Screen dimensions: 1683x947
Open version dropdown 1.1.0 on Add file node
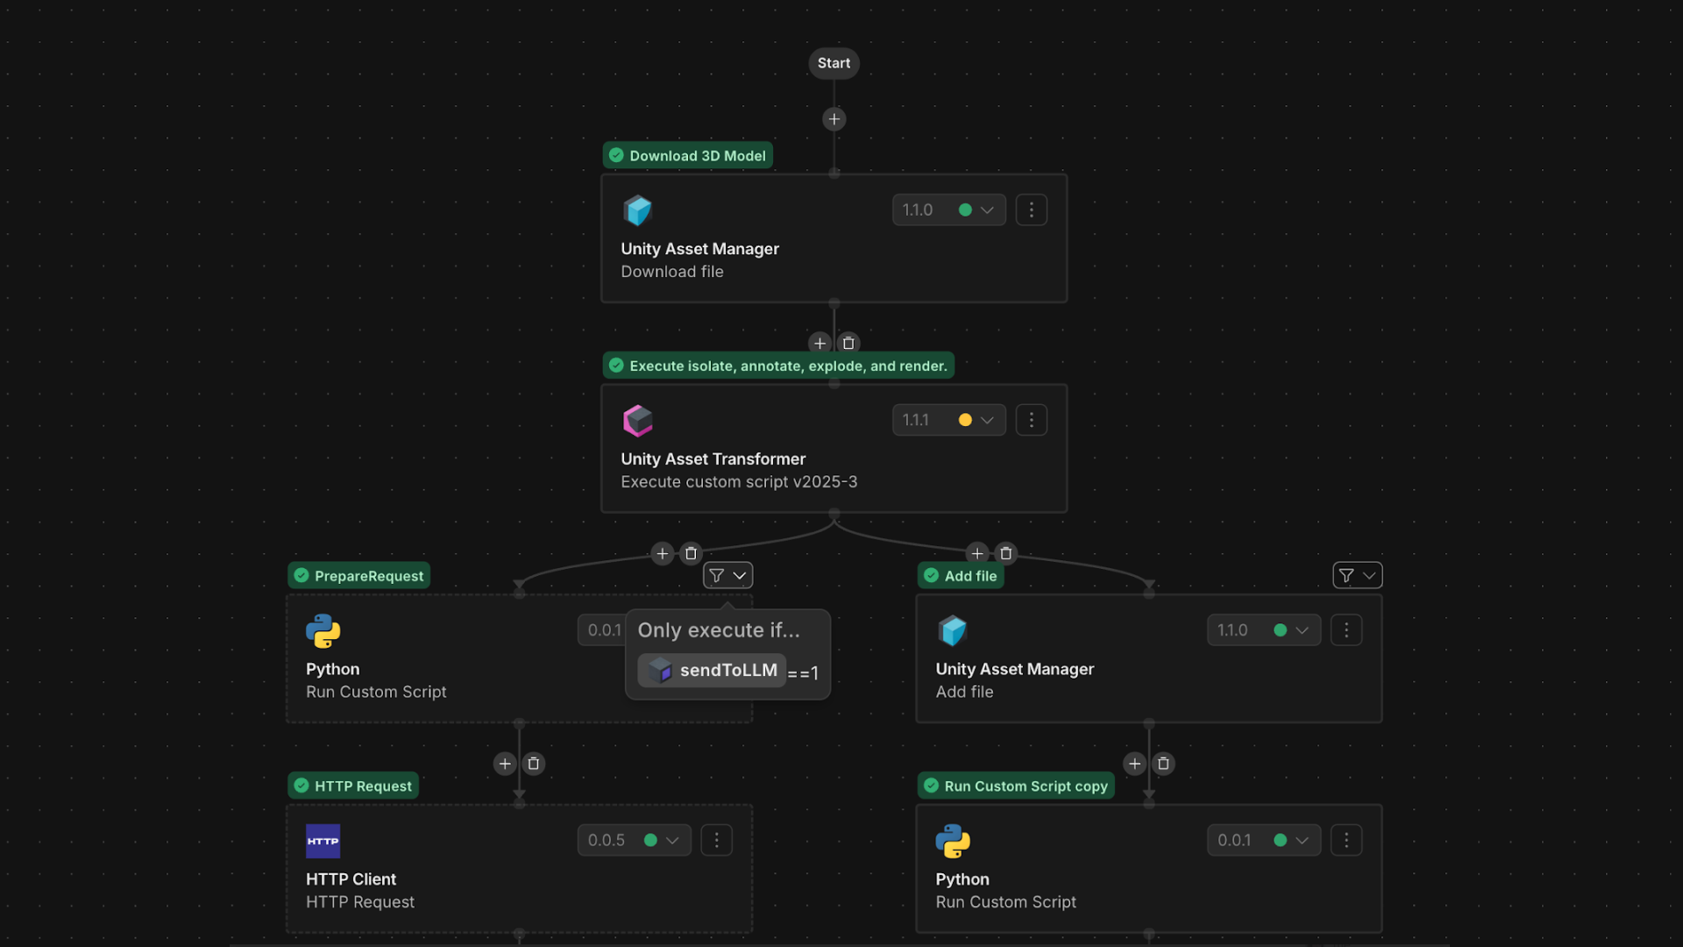tap(1264, 630)
